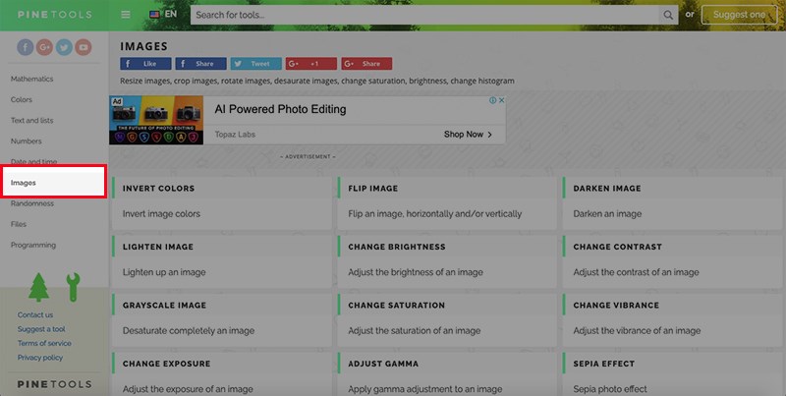The height and width of the screenshot is (396, 786).
Task: Click the Facebook Share button
Action: click(x=200, y=64)
